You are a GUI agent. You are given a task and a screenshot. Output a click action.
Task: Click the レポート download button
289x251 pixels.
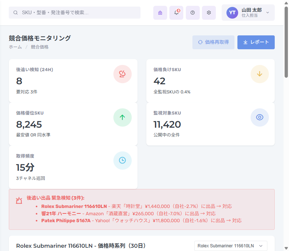pyautogui.click(x=256, y=42)
